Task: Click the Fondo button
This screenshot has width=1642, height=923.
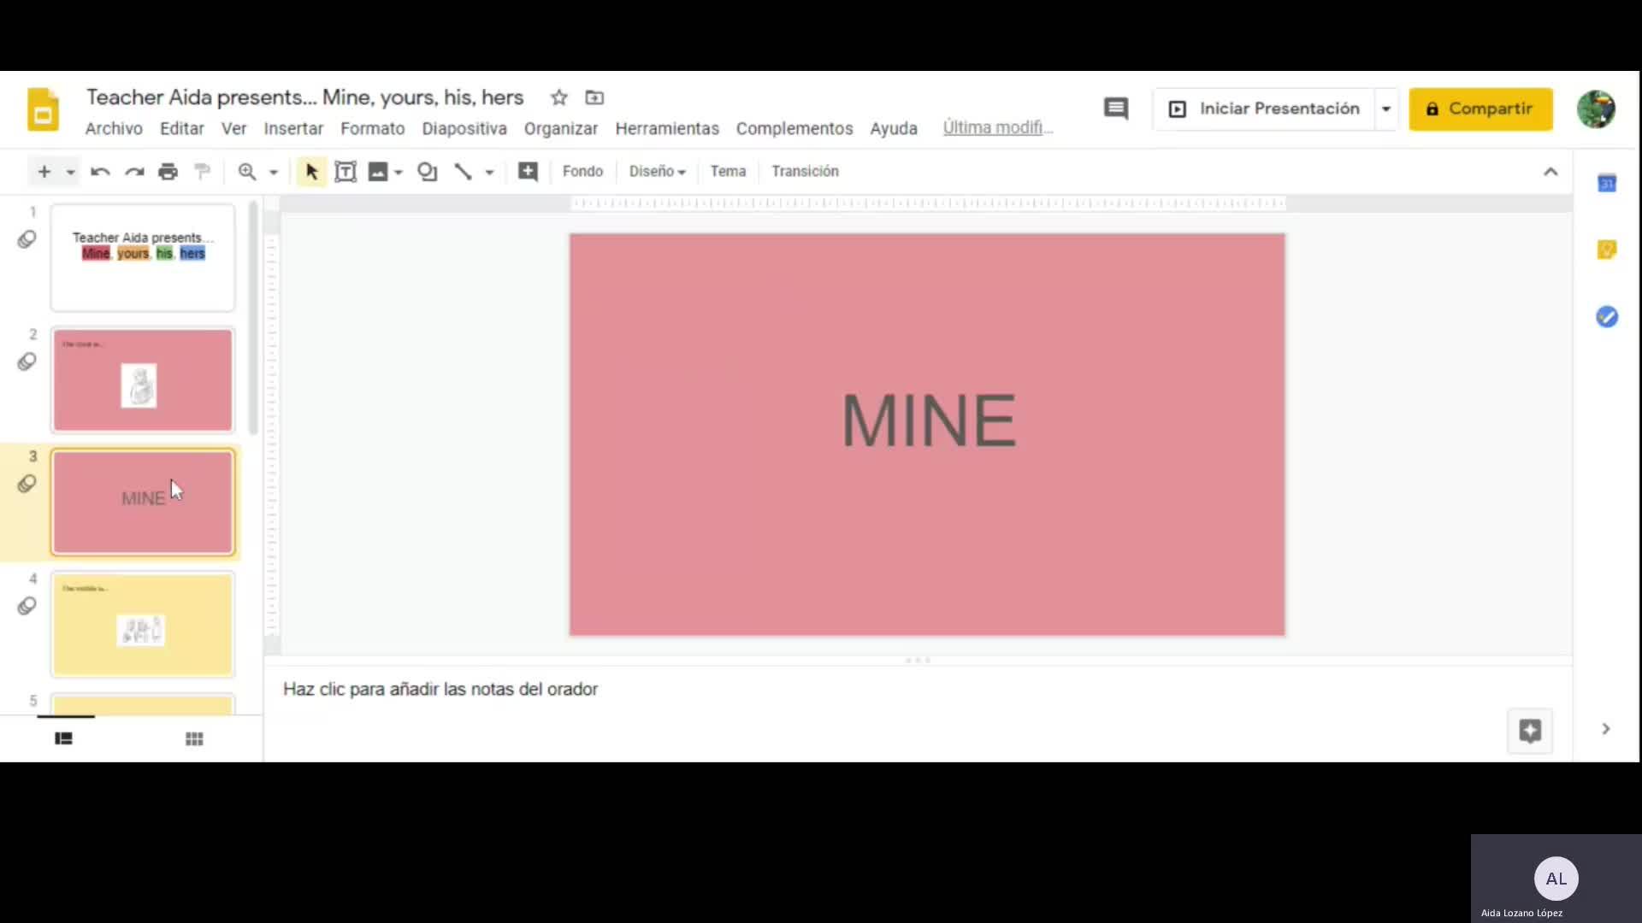Action: [x=582, y=172]
